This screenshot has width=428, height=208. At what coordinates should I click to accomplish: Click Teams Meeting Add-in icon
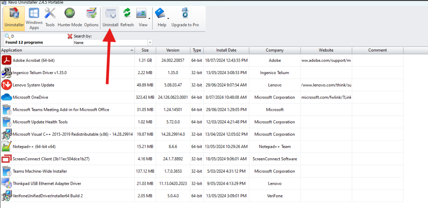6,109
